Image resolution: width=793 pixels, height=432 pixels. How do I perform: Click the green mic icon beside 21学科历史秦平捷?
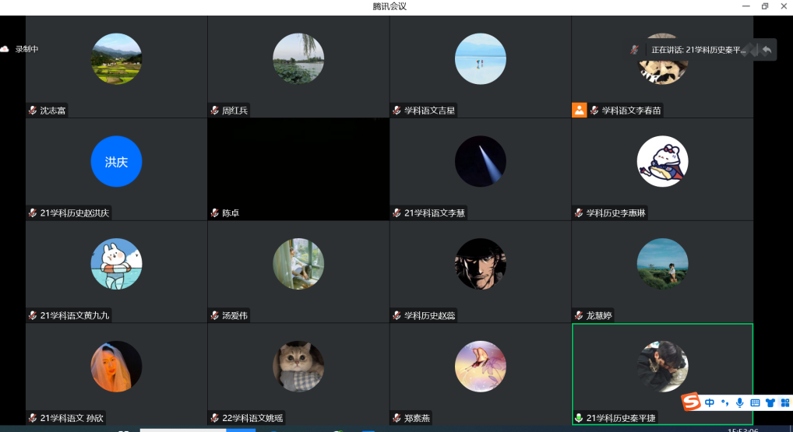[579, 418]
